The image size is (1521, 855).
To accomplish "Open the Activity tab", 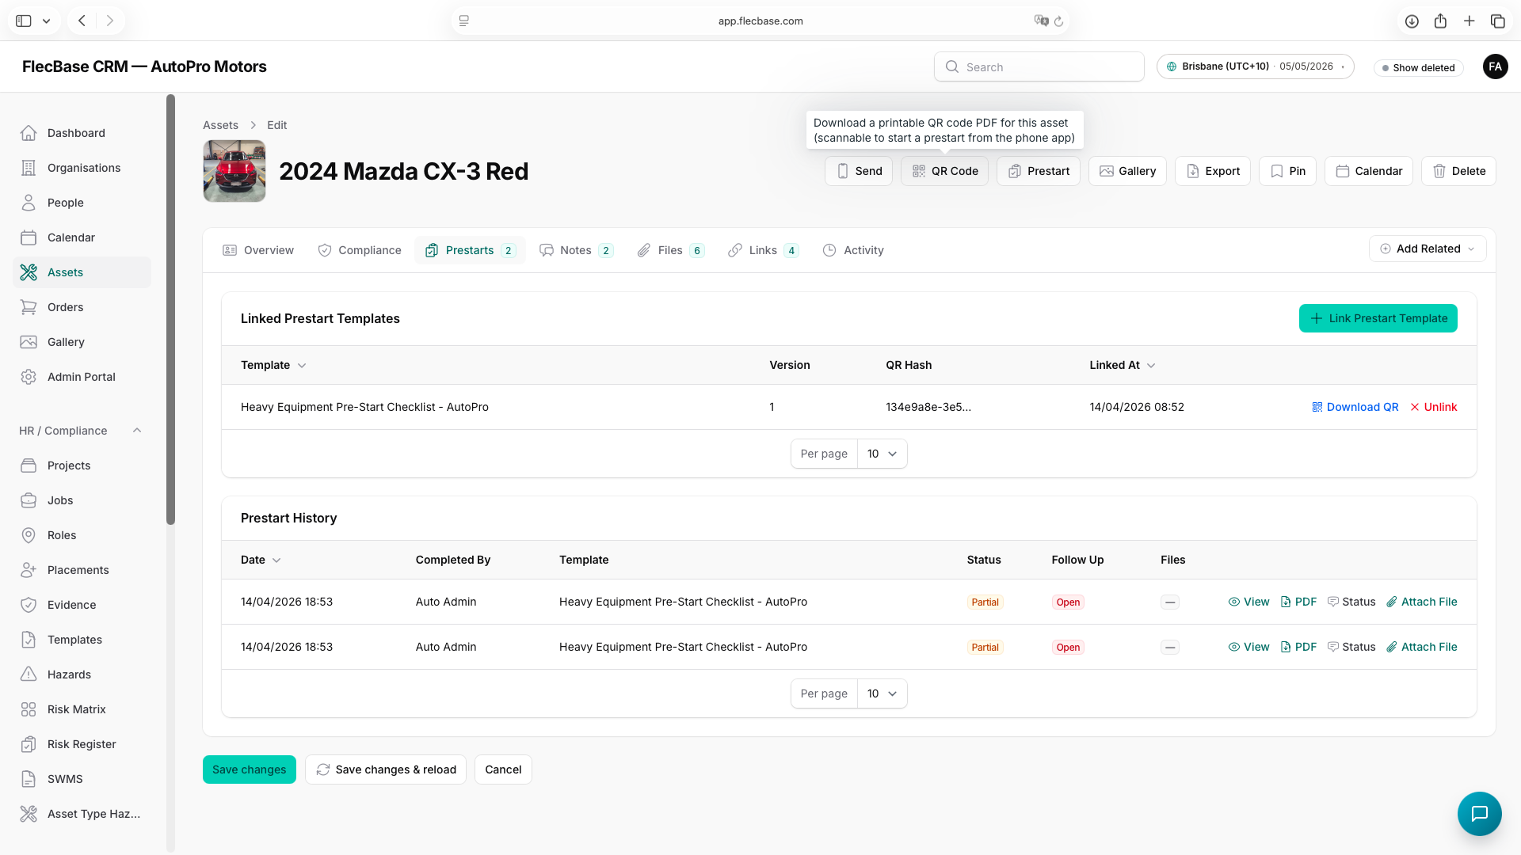I will click(853, 250).
